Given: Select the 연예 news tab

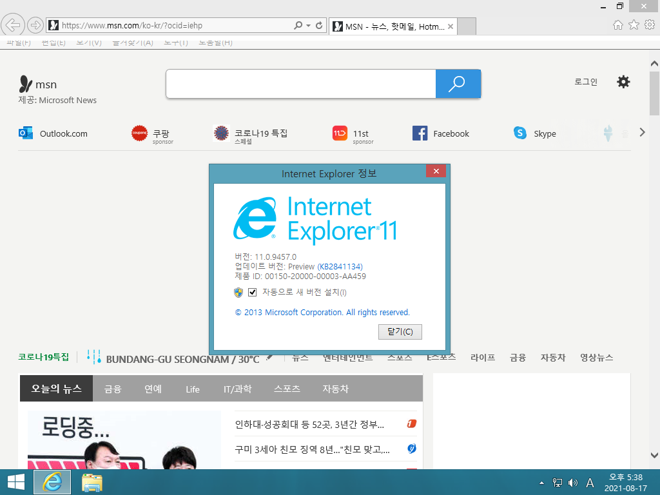Looking at the screenshot, I should 153,389.
